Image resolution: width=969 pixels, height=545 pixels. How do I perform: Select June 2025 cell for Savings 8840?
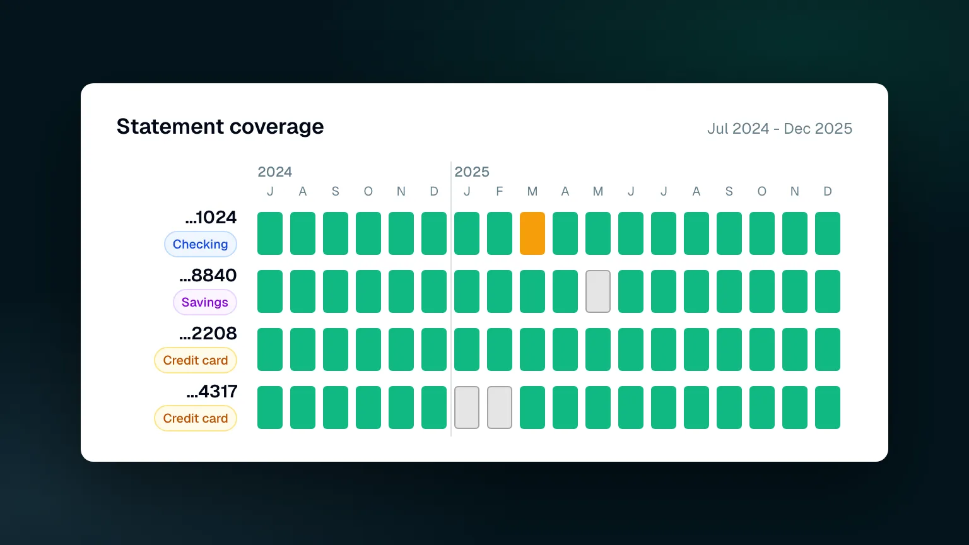coord(631,291)
